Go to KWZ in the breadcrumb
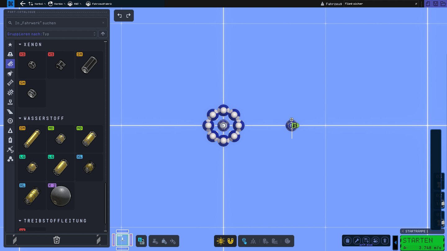The height and width of the screenshot is (251, 447). pyautogui.click(x=74, y=4)
